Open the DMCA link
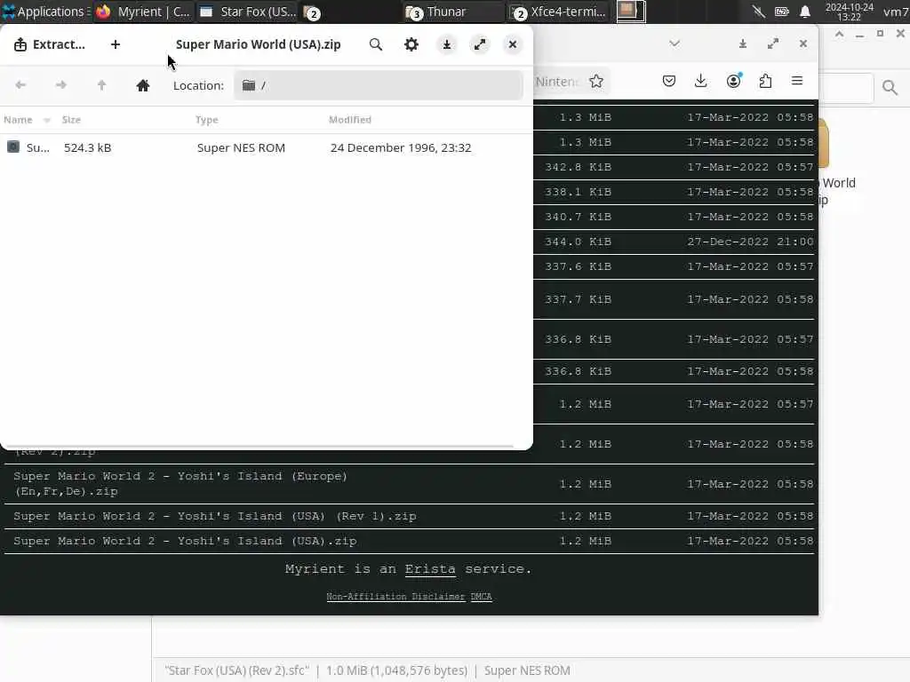This screenshot has height=682, width=910. [x=481, y=596]
